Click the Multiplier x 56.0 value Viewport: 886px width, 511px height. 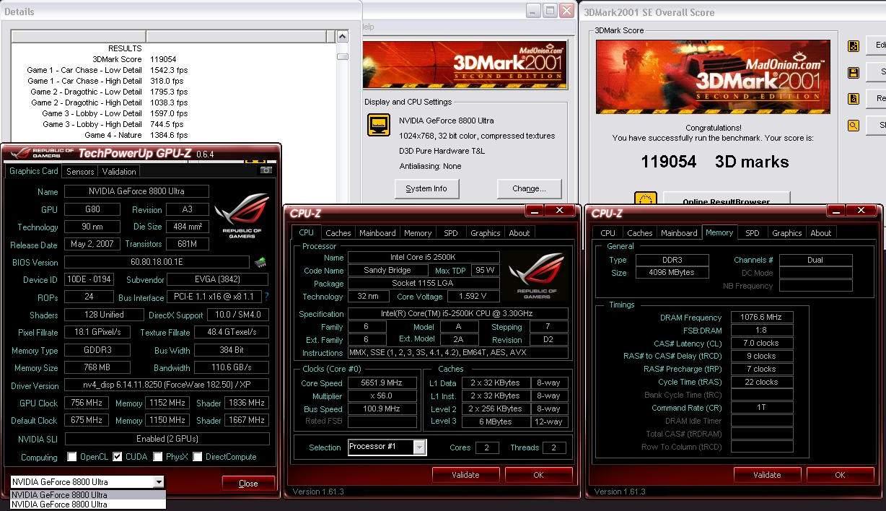coord(382,396)
